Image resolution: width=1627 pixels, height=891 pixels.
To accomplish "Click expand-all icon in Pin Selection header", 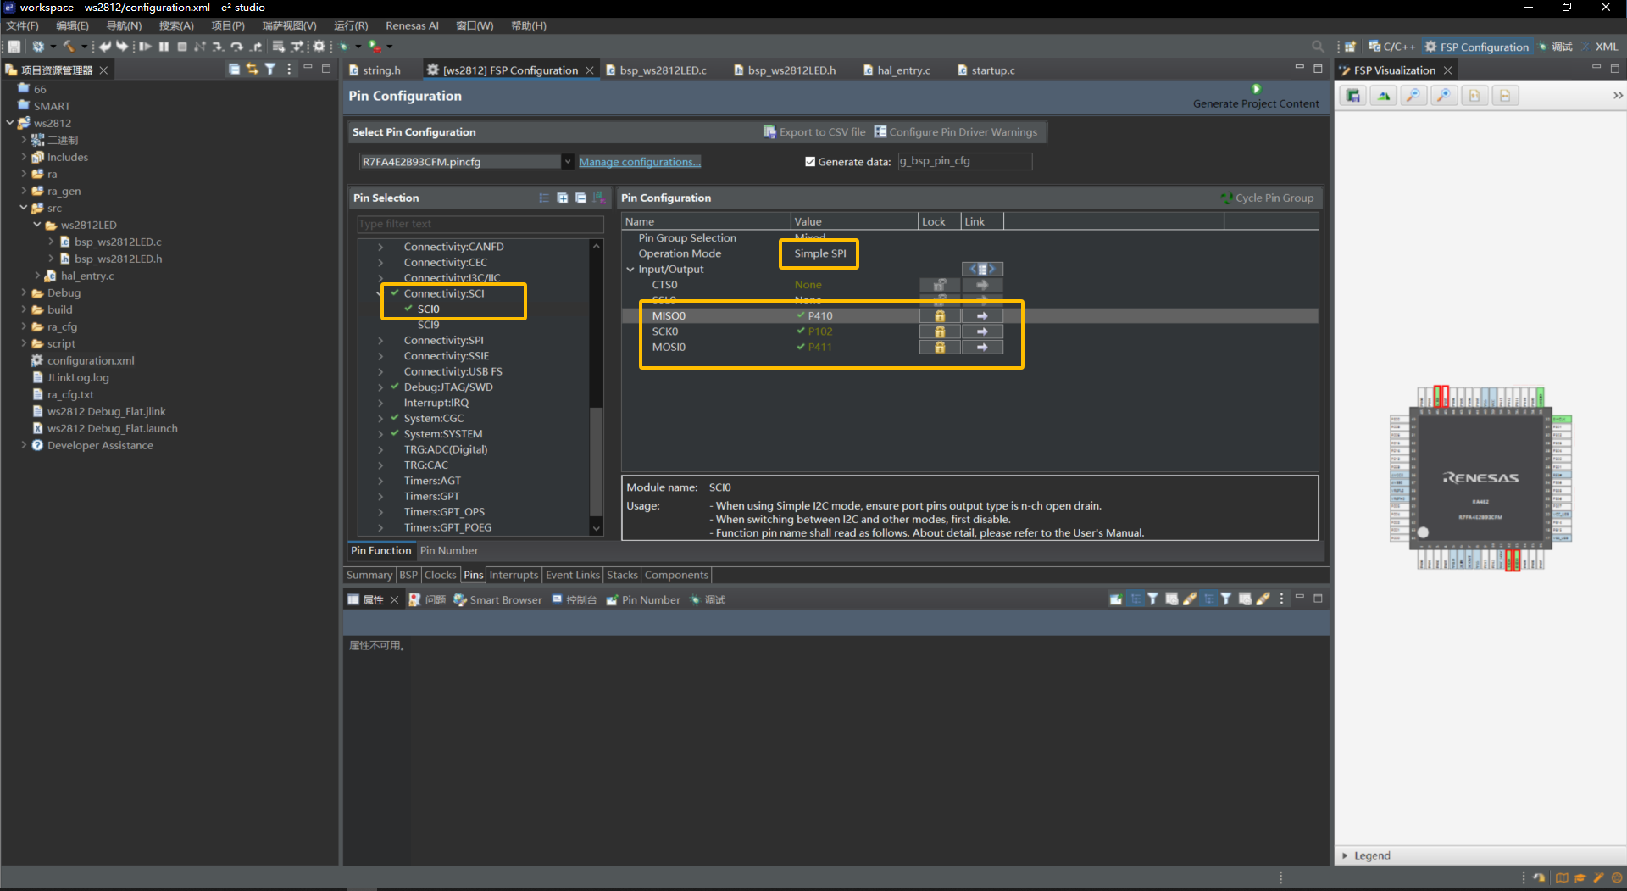I will pos(562,198).
